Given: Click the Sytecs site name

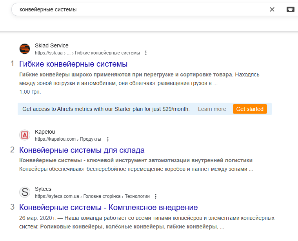Looking at the screenshot, I should pyautogui.click(x=43, y=189).
